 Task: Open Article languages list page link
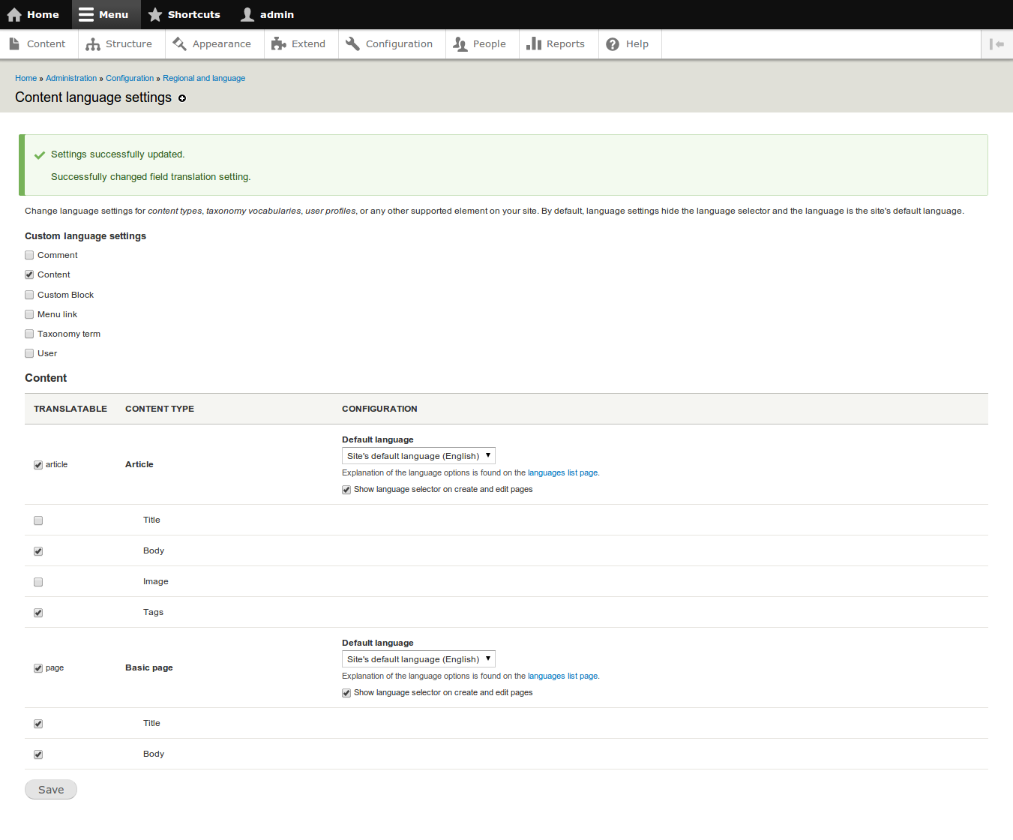pyautogui.click(x=583, y=473)
